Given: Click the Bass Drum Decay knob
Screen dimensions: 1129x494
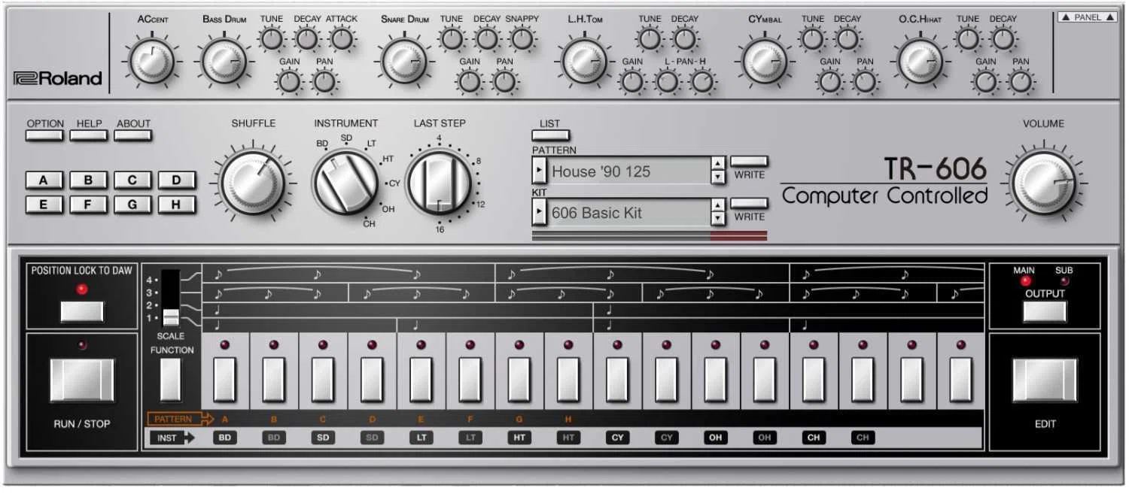Looking at the screenshot, I should (306, 38).
